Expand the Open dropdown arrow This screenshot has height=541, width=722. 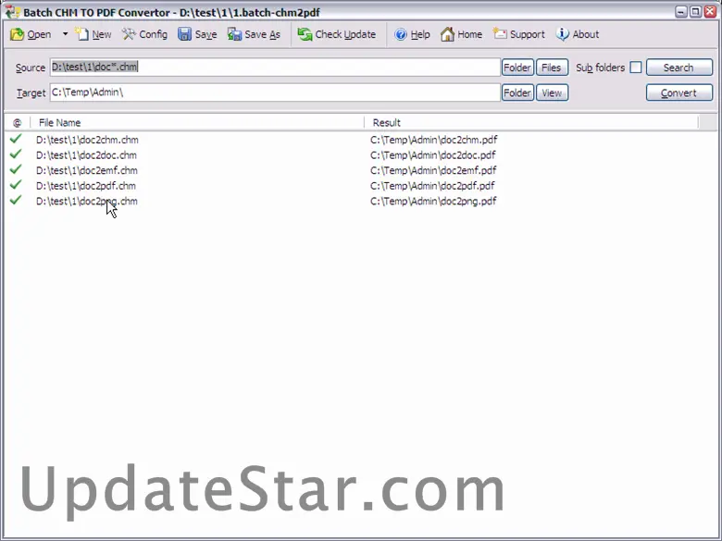(x=65, y=34)
